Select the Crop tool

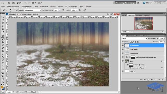[3, 29]
